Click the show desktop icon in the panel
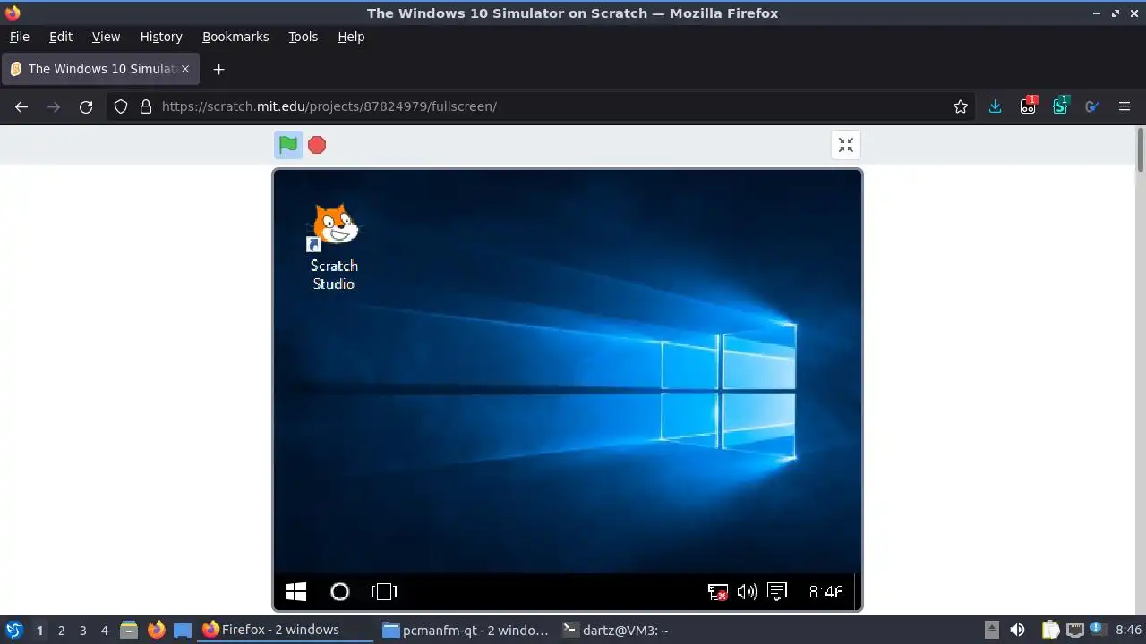This screenshot has height=644, width=1146. click(x=183, y=631)
